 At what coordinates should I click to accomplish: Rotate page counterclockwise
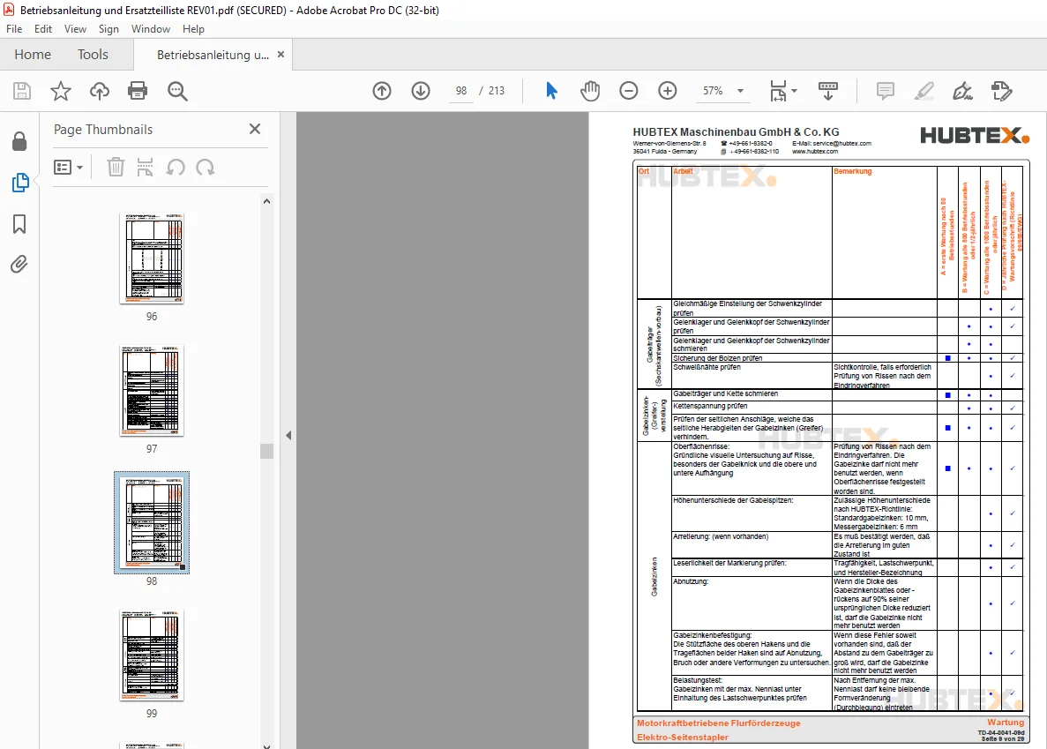[176, 167]
